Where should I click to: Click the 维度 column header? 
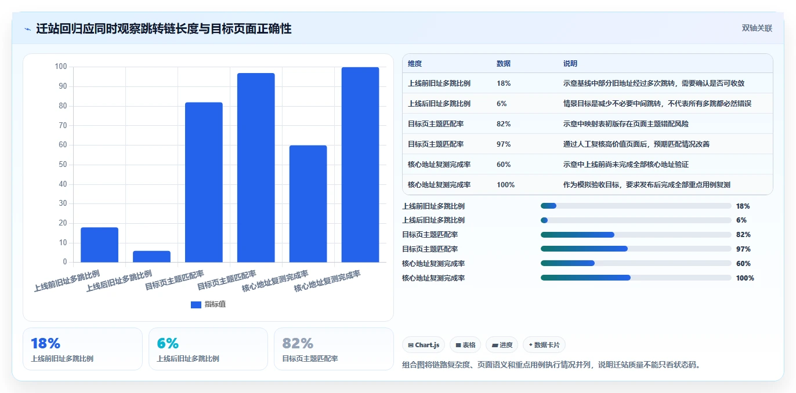pos(415,64)
